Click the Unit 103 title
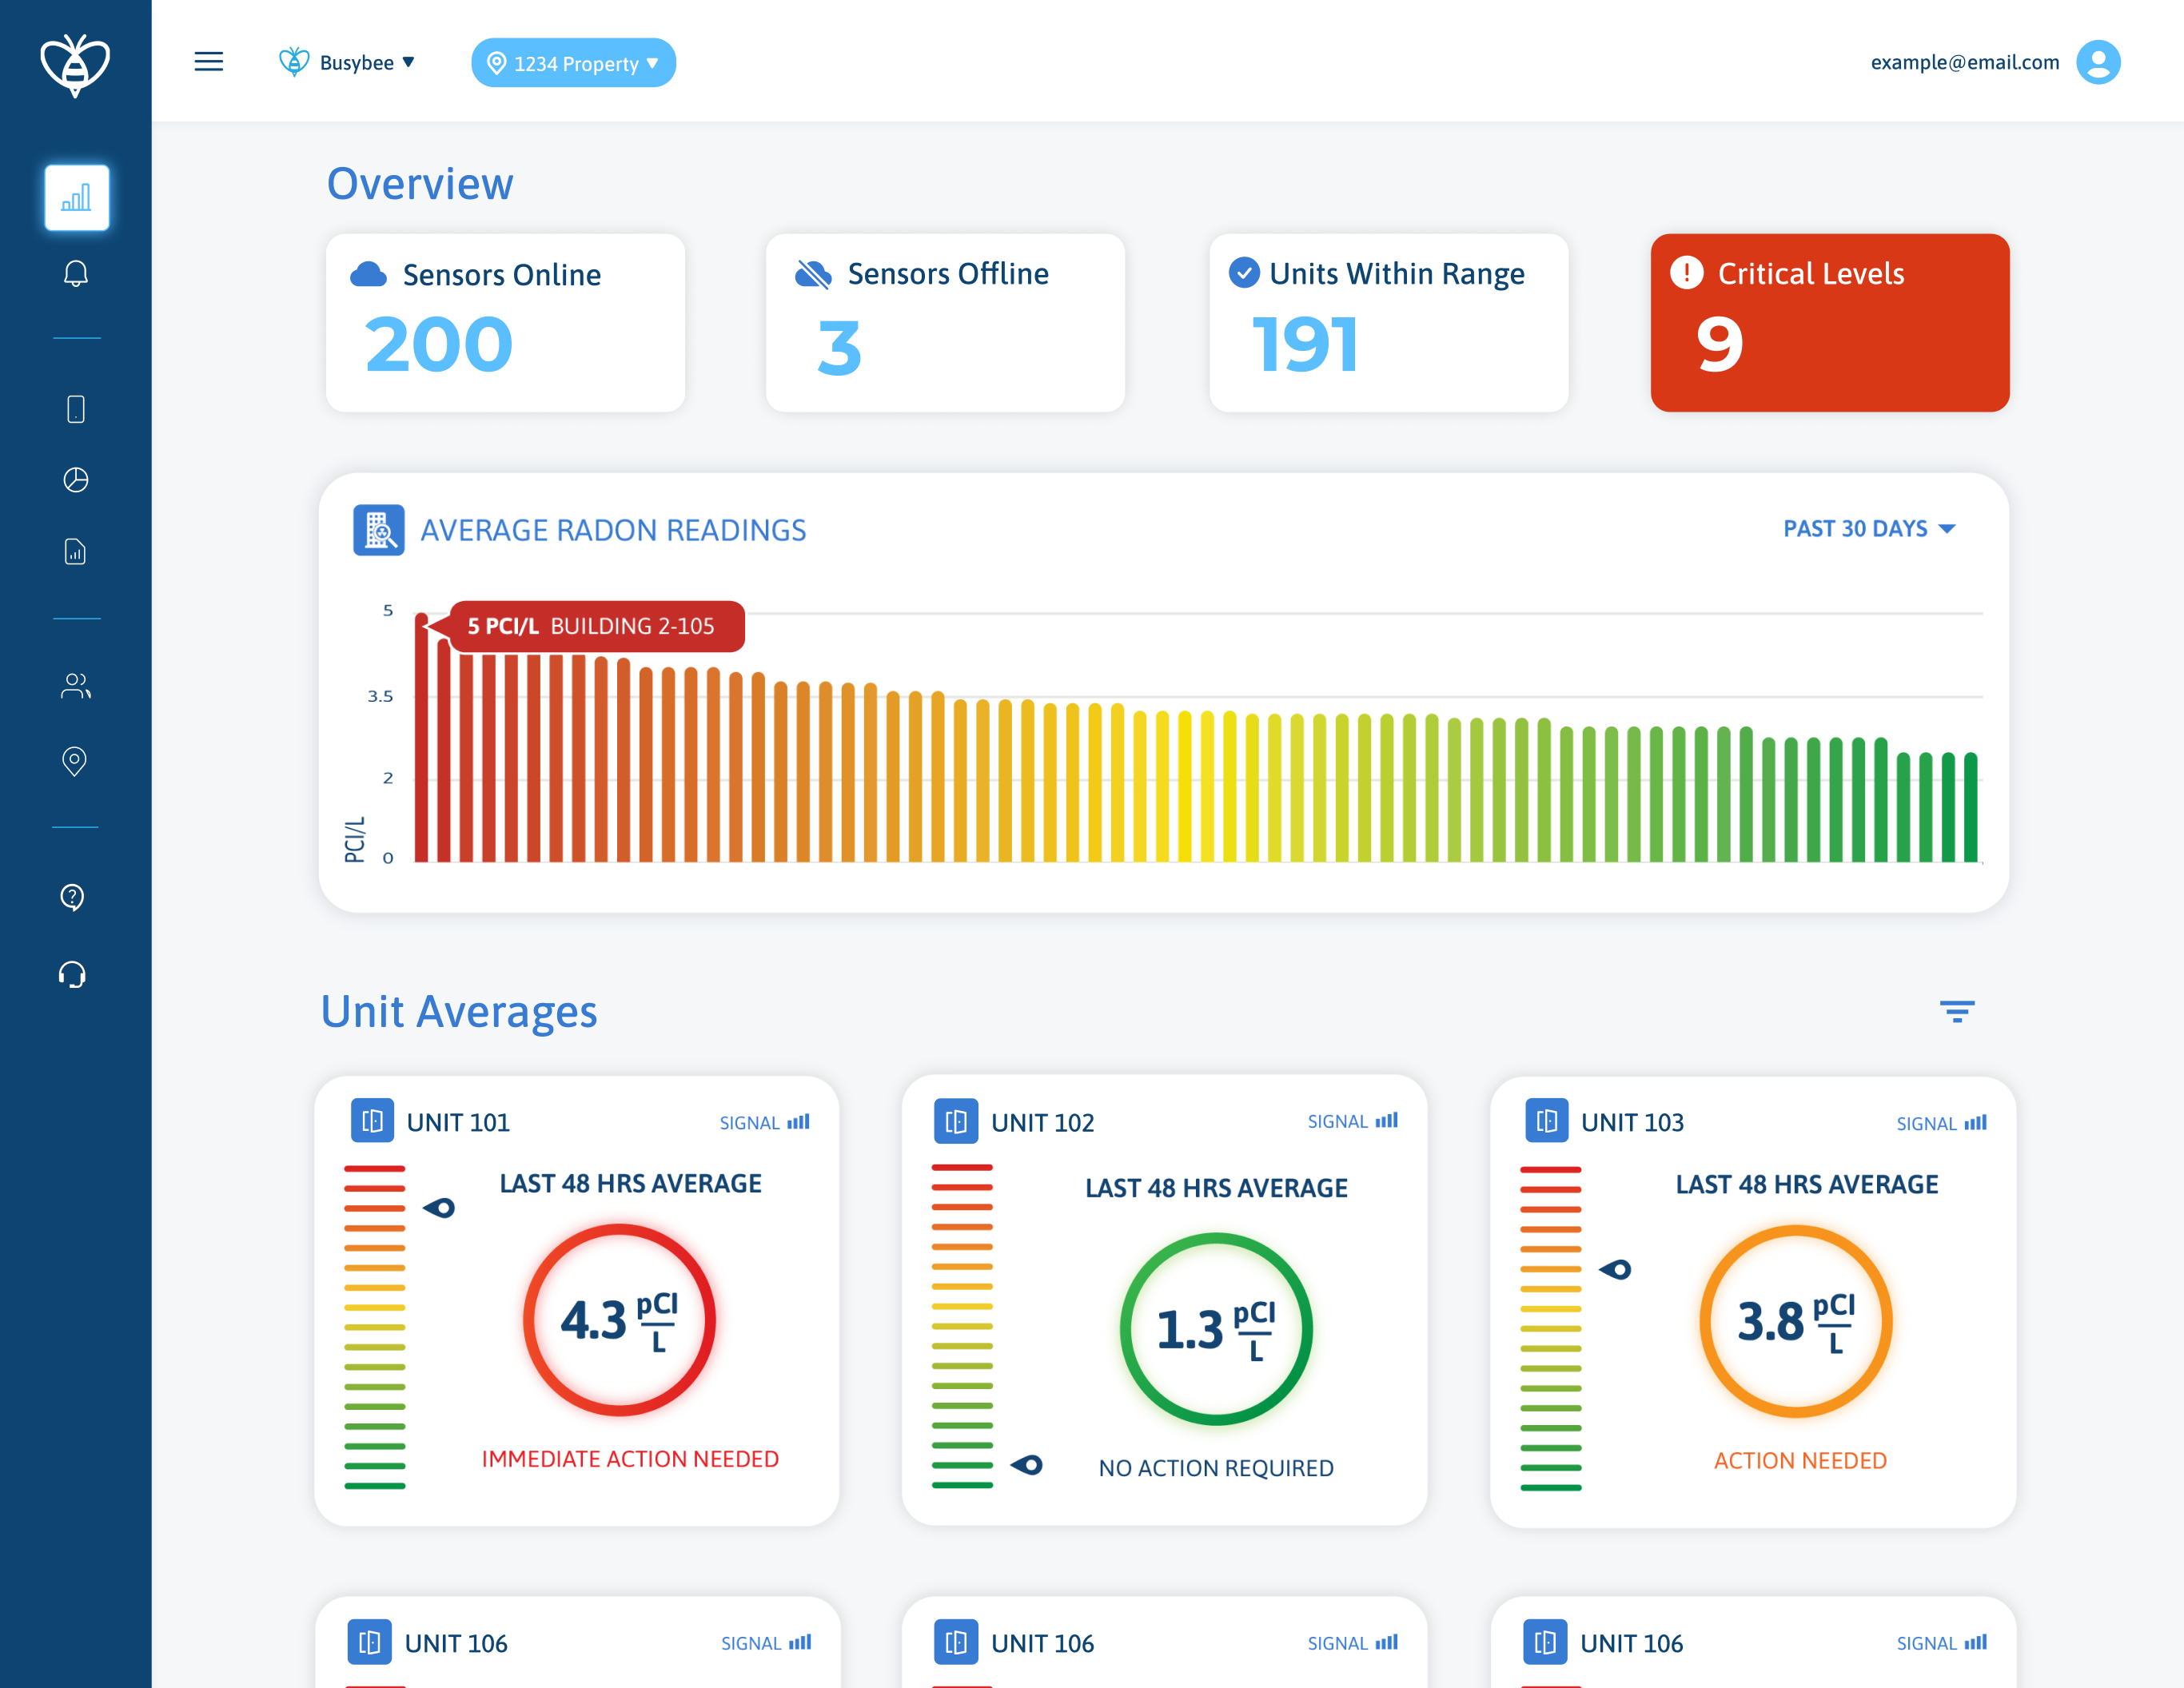 (x=1632, y=1122)
